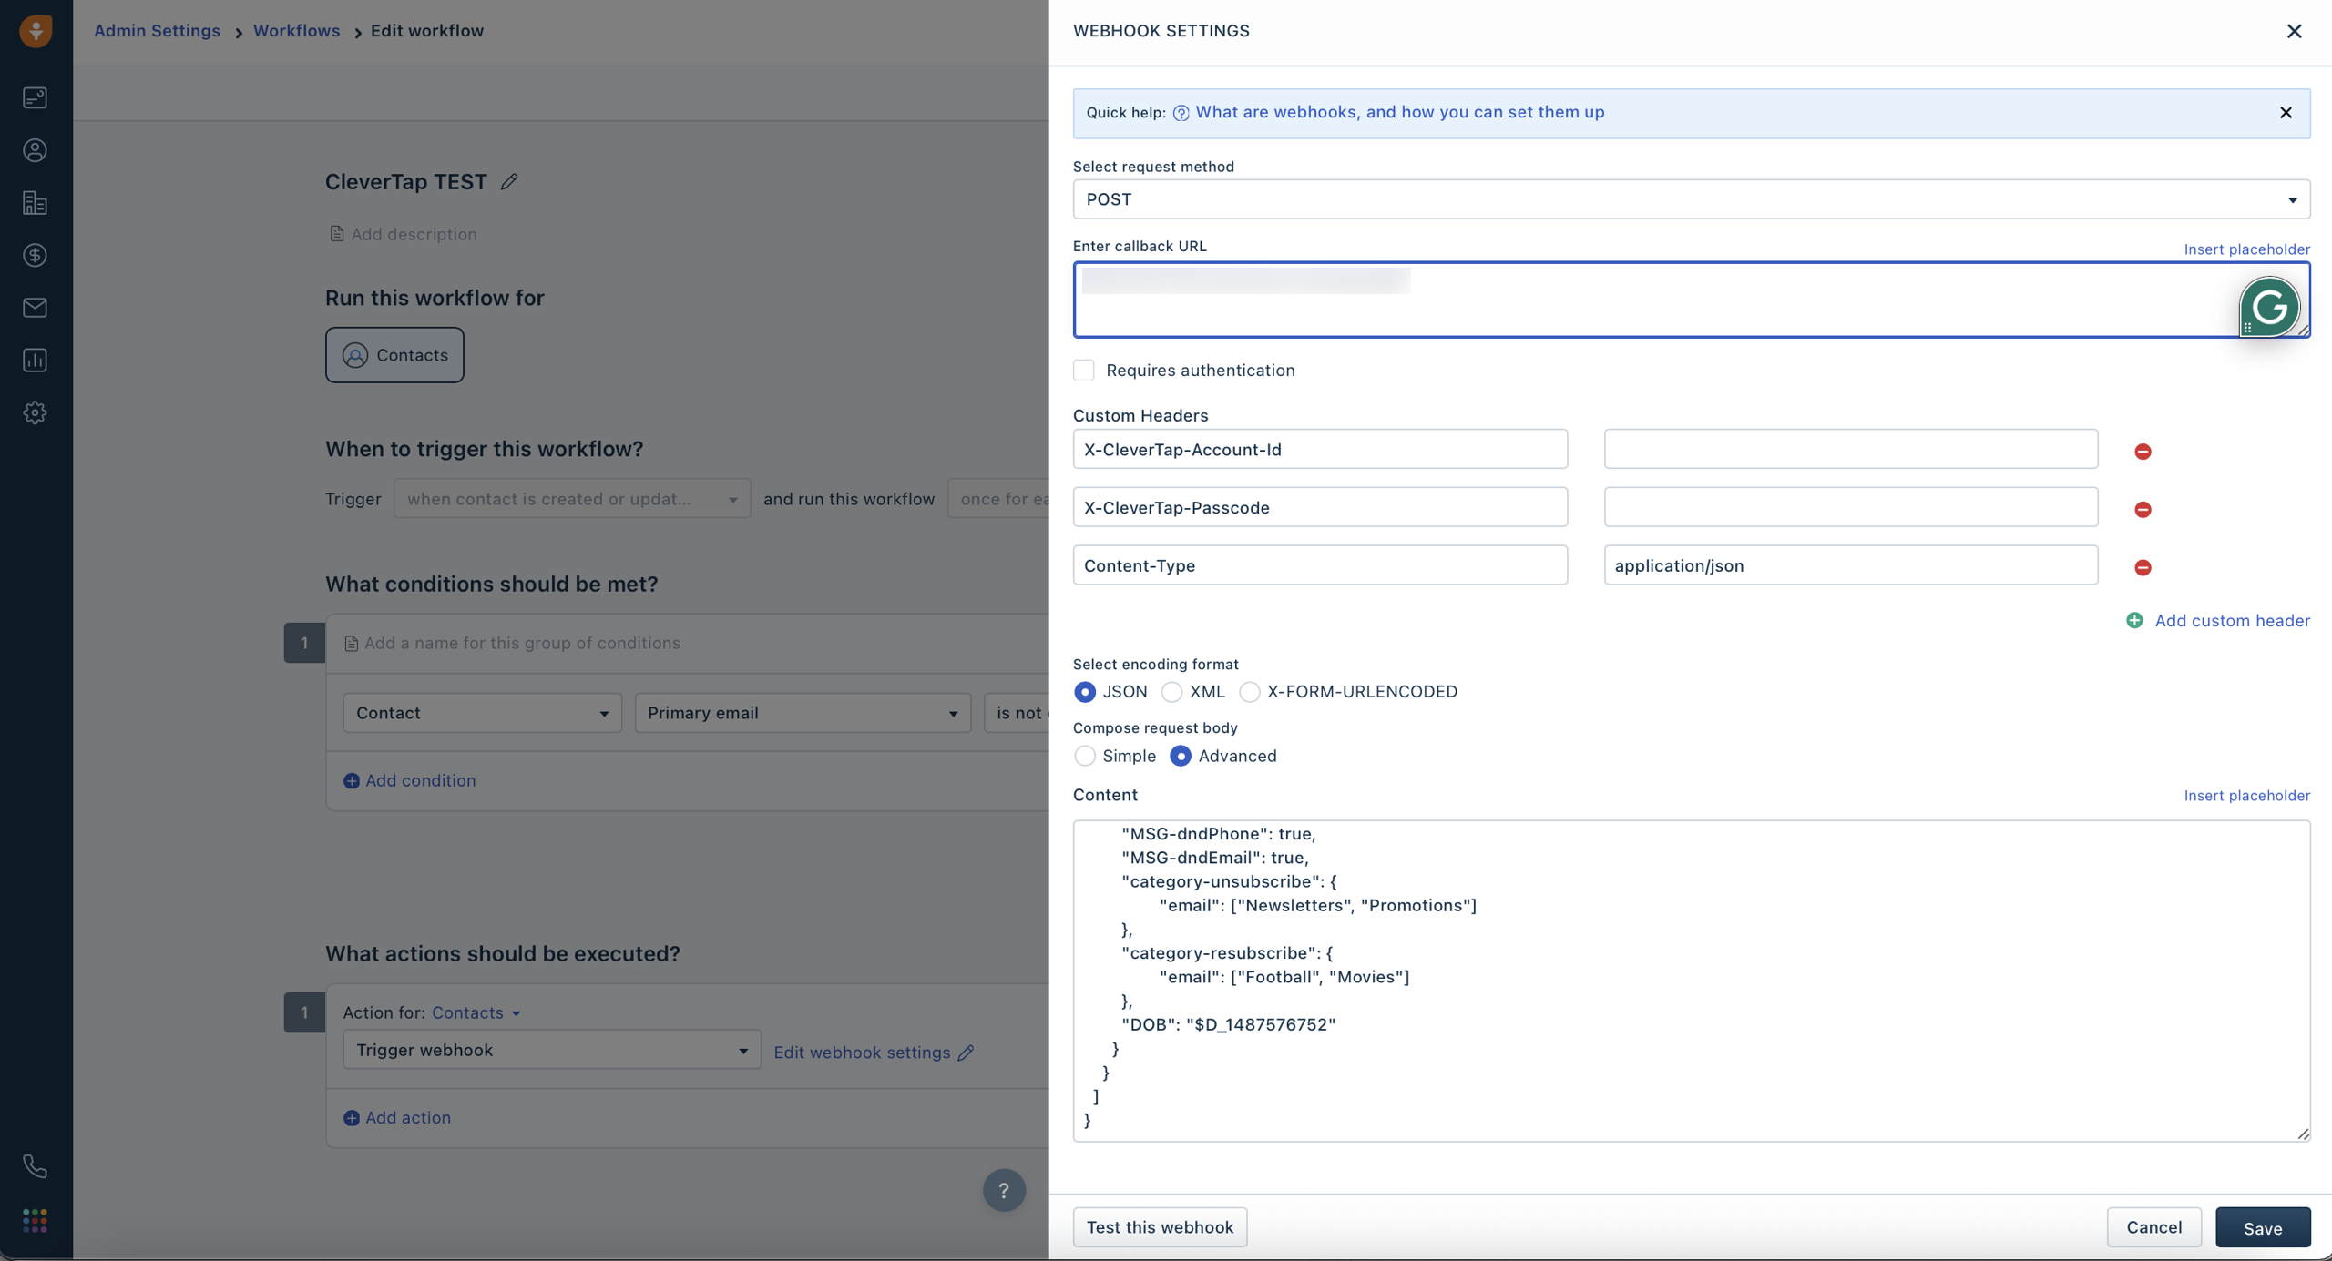Click plus icon beside Add condition

click(x=352, y=781)
